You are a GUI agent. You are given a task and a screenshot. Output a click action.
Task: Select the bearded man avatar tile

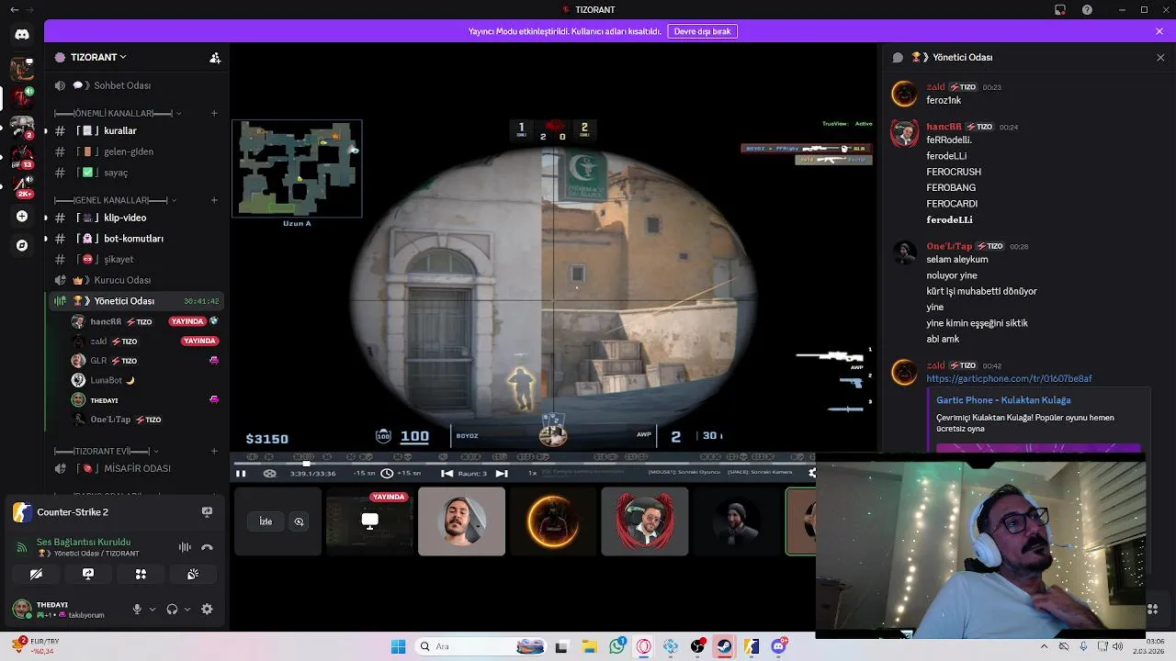(461, 521)
